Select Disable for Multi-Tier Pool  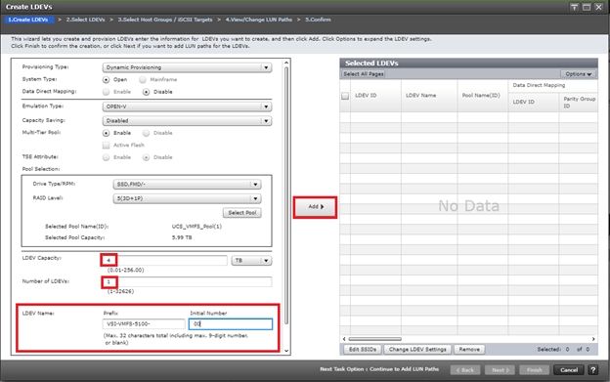pos(146,133)
